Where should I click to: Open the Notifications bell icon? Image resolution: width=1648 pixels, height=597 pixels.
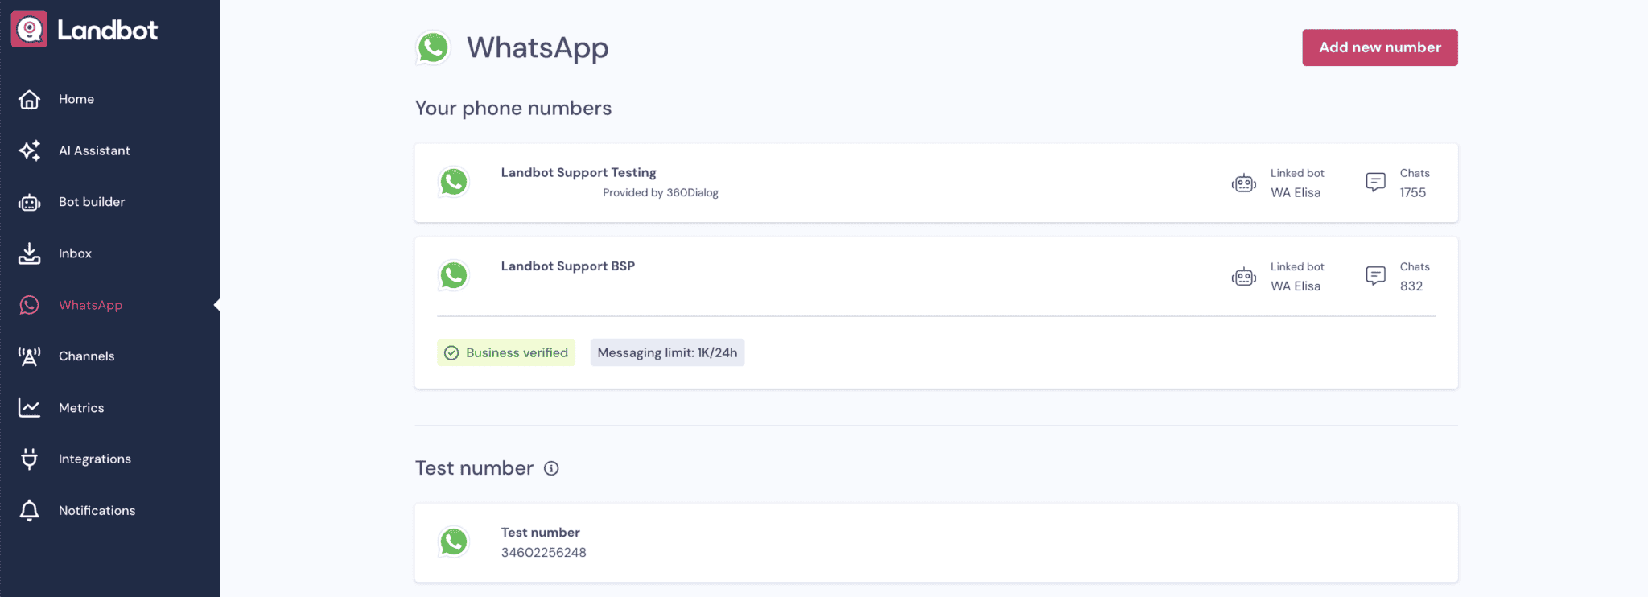tap(29, 510)
